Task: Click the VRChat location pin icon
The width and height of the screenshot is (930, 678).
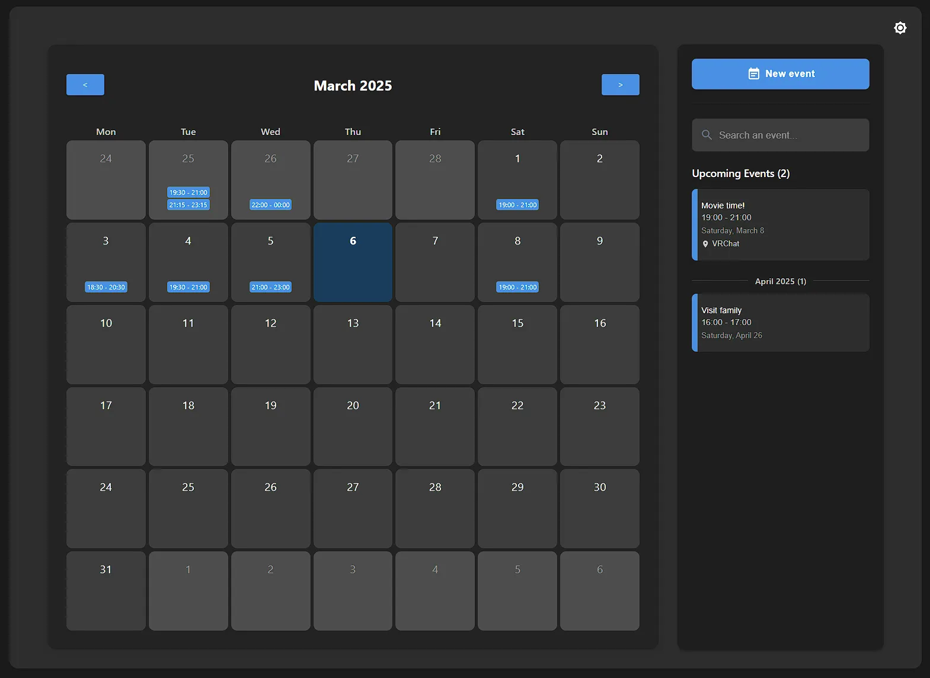Action: [x=705, y=244]
